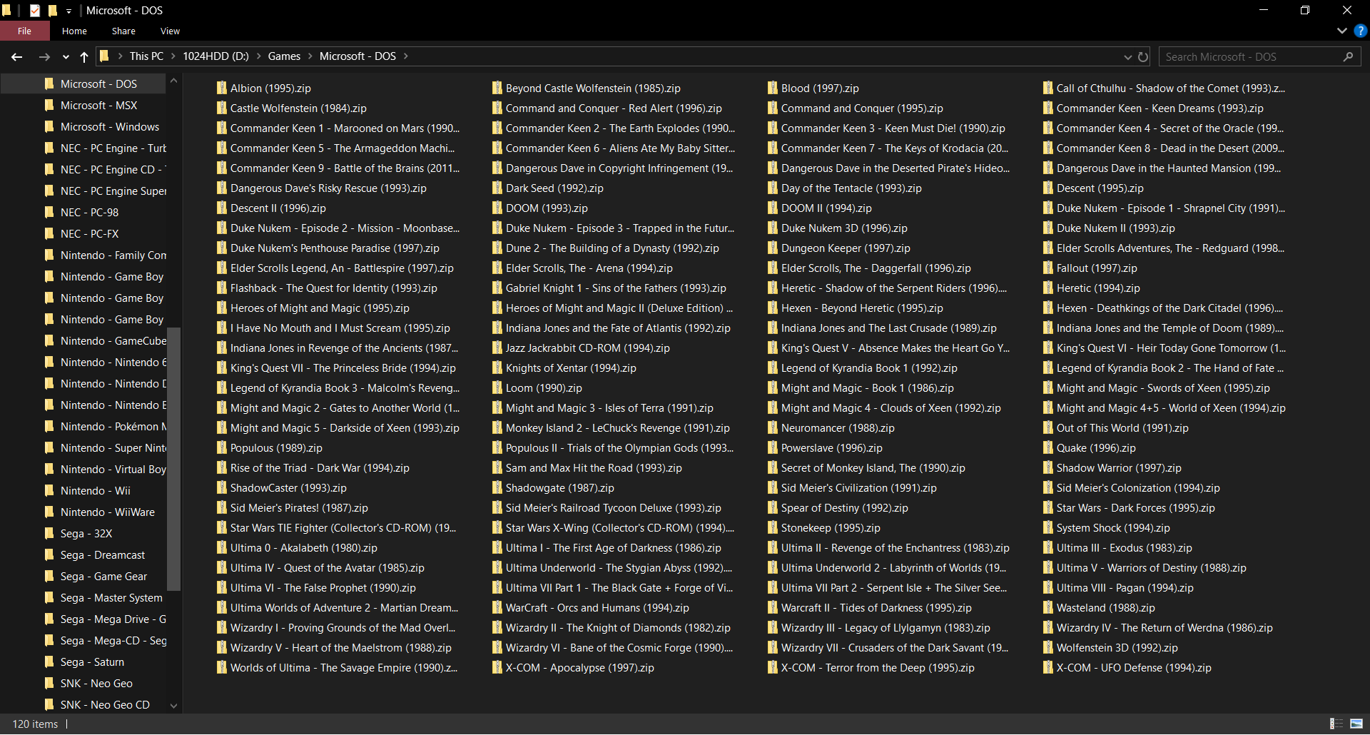Screen dimensions: 1370x735
Task: Go up one folder level
Action: tap(84, 57)
